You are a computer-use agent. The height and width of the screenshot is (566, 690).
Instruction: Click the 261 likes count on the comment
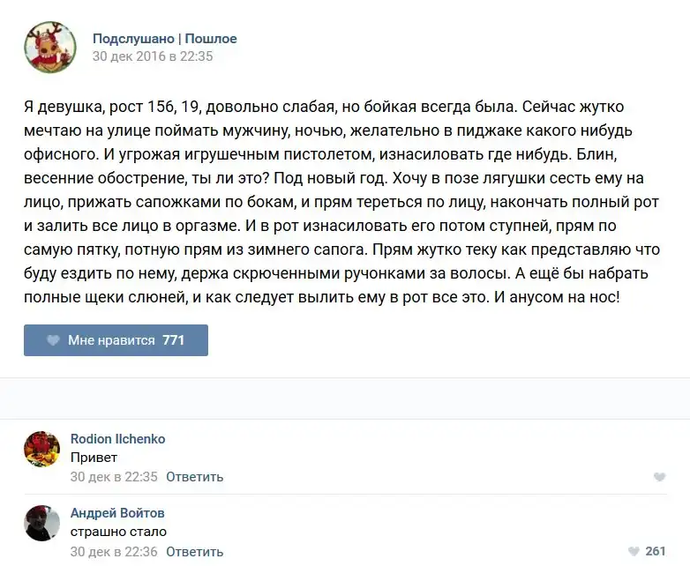pos(656,552)
